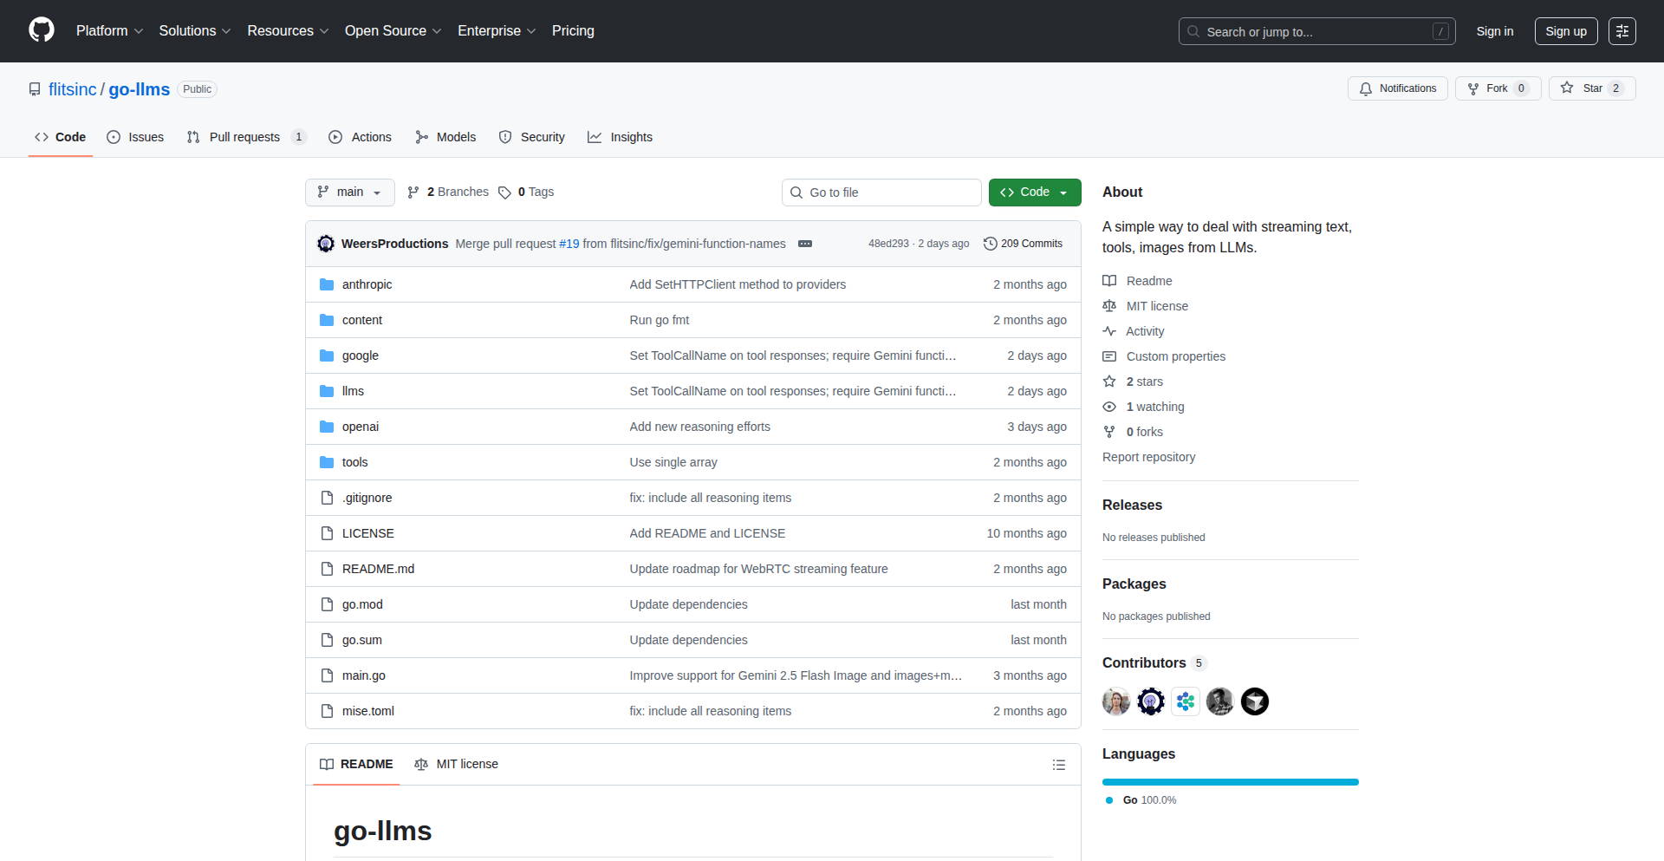Select the MIT license tab
The image size is (1664, 861).
tap(457, 764)
